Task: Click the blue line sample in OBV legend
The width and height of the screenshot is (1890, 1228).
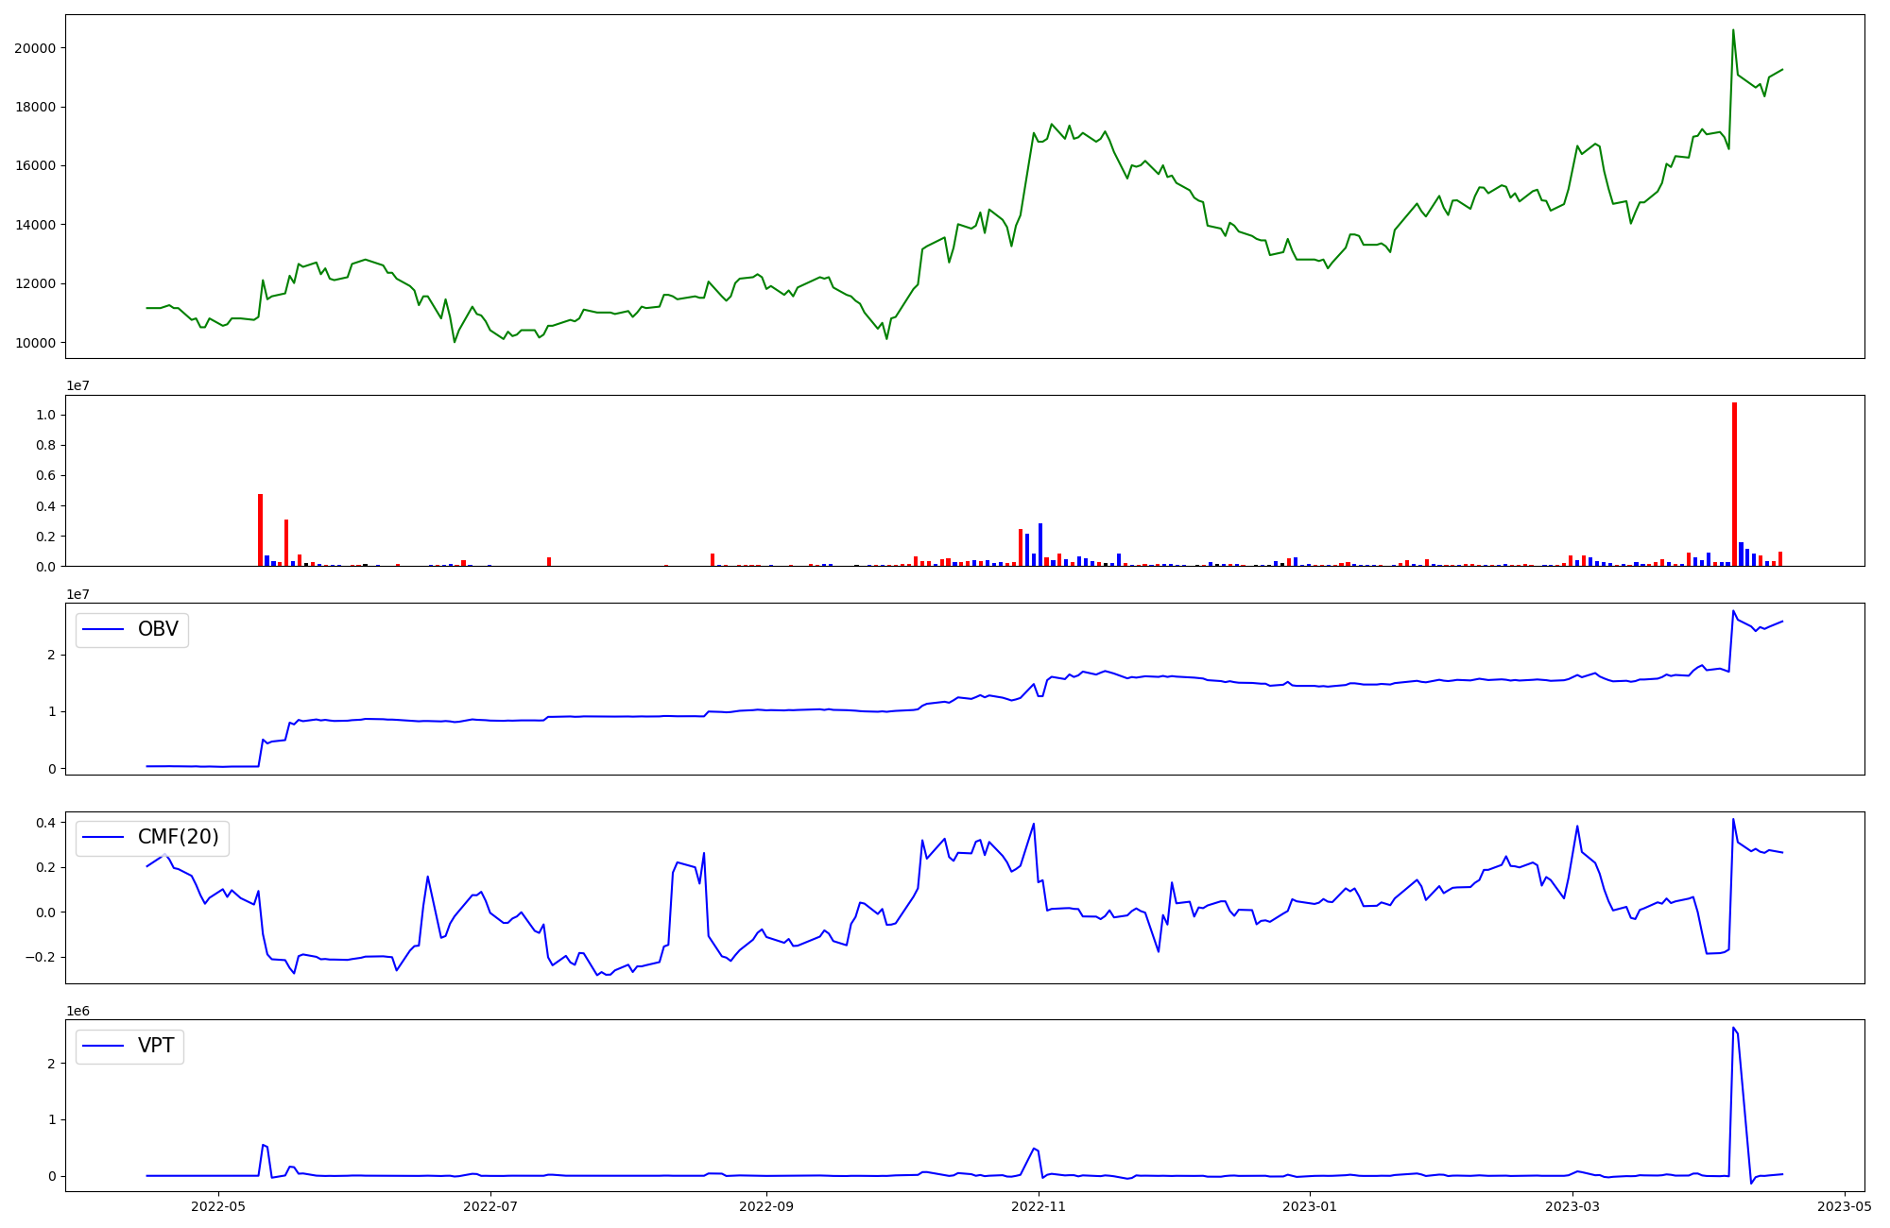Action: tap(104, 629)
